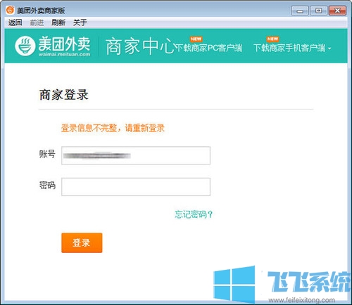Maximize the 美团外卖商家版 window
Viewport: 352px width, 305px height.
click(x=318, y=11)
